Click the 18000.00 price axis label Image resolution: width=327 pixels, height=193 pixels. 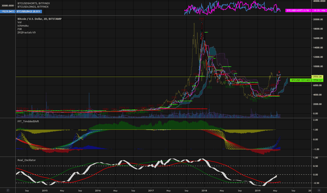[x=318, y=29]
